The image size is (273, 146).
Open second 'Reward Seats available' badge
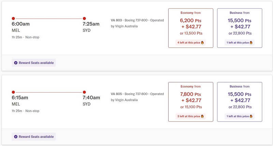click(34, 136)
